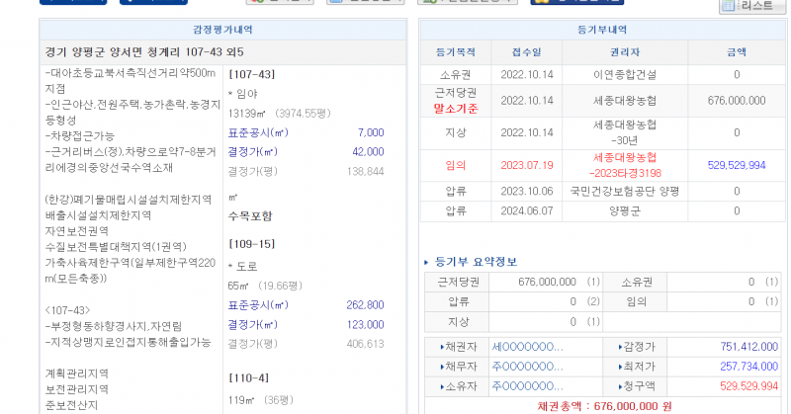Click the arrow bullet beside 등기부 요약정보
This screenshot has width=791, height=414.
pyautogui.click(x=426, y=262)
